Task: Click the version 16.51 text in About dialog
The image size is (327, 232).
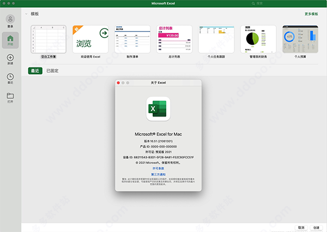Action: coord(158,141)
